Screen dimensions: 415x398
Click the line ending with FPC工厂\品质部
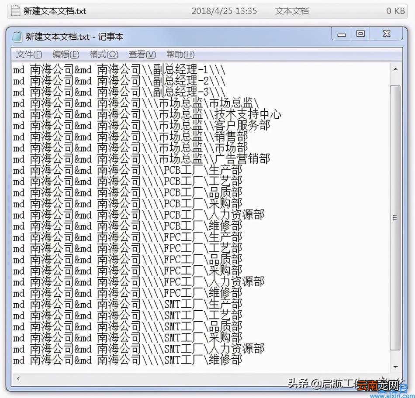[128, 260]
